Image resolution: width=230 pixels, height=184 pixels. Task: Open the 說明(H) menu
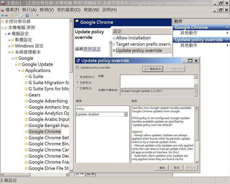click(x=109, y=10)
